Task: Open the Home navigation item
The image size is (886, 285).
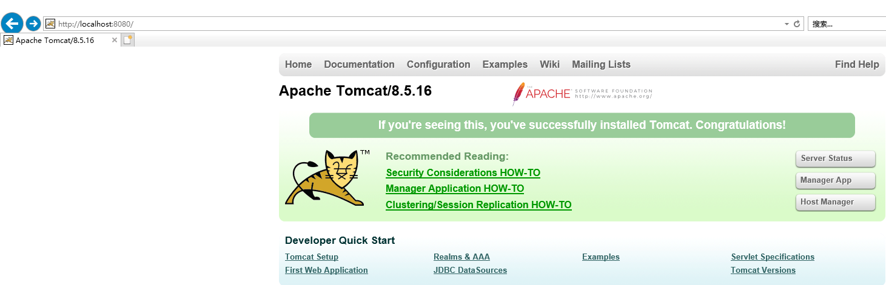Action: (x=298, y=64)
